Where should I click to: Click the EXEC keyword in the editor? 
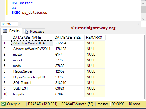[x=16, y=13]
